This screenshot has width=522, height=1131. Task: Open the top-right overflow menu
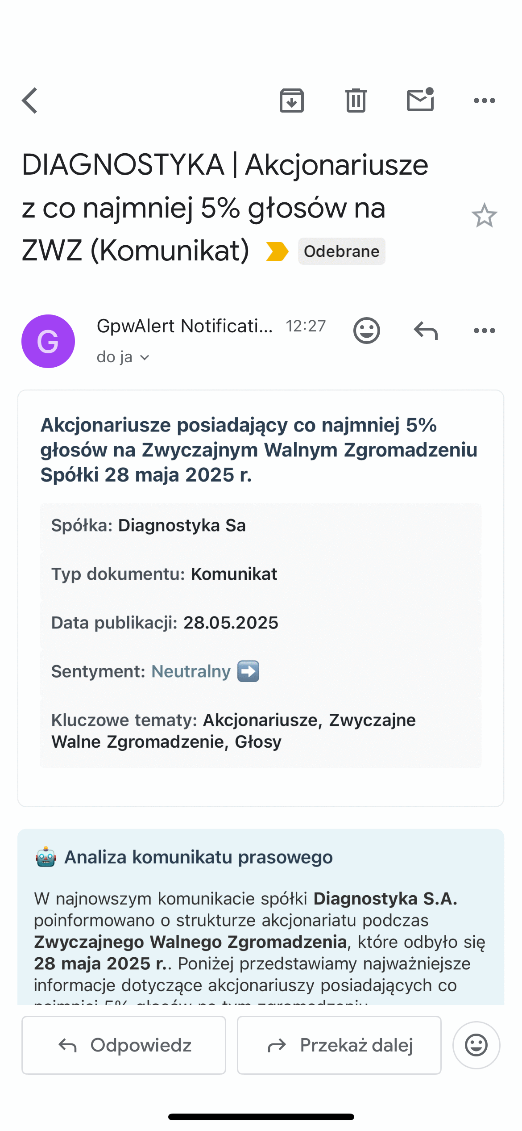coord(484,100)
